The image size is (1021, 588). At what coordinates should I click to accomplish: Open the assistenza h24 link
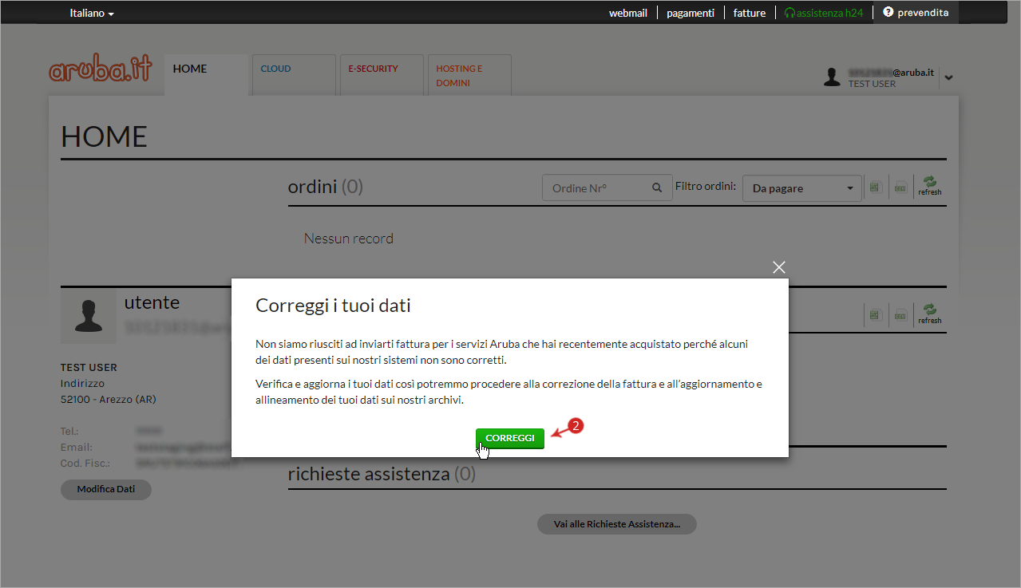click(823, 13)
